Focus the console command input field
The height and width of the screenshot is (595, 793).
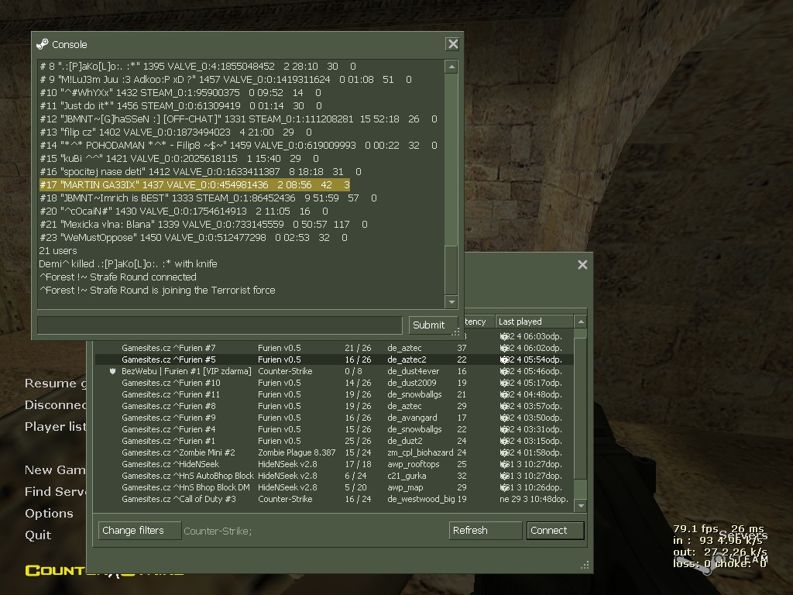pos(220,325)
